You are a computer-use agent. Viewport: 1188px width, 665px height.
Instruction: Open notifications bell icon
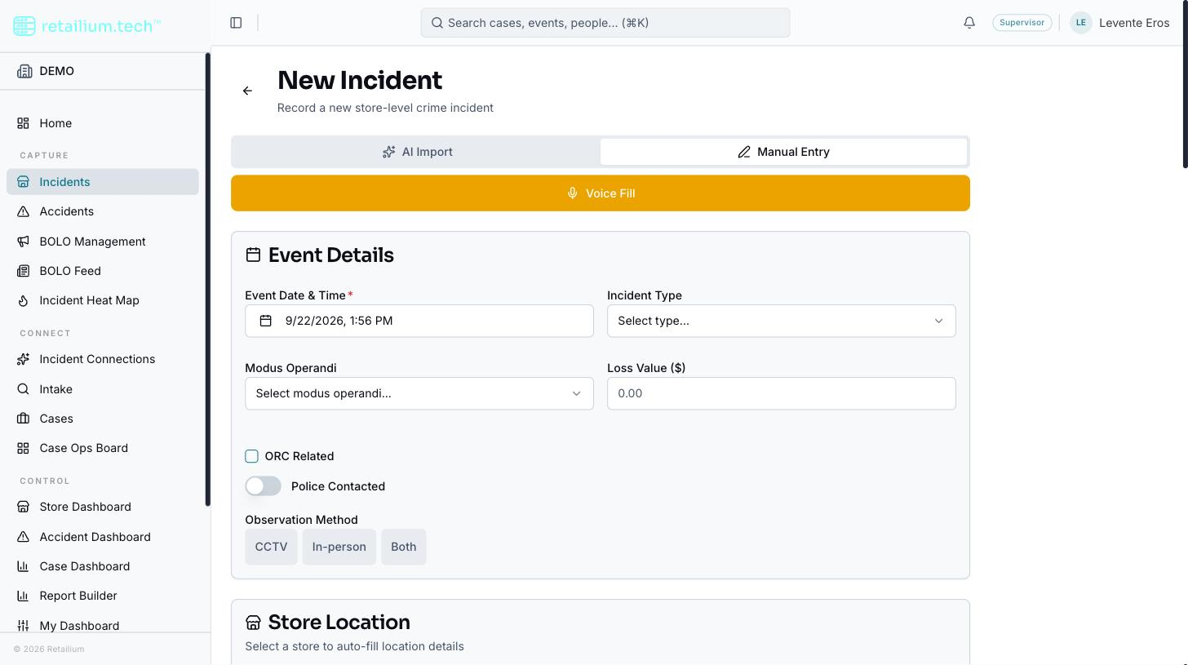(969, 23)
